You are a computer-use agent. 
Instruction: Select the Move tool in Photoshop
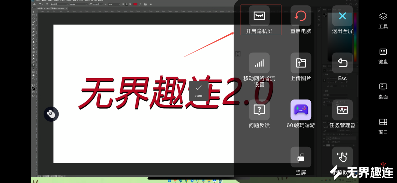pyautogui.click(x=34, y=12)
